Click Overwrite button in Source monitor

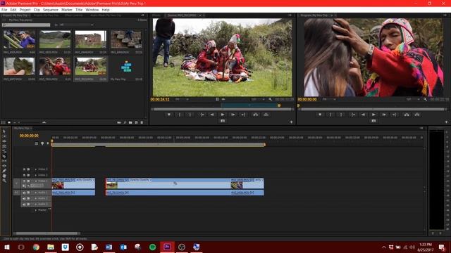click(x=266, y=115)
